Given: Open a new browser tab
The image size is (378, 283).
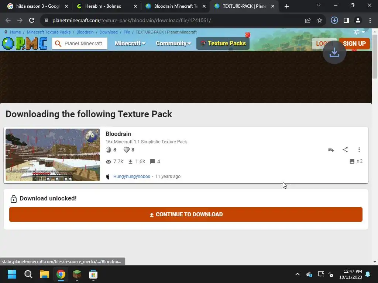Looking at the screenshot, I should pyautogui.click(x=286, y=6).
